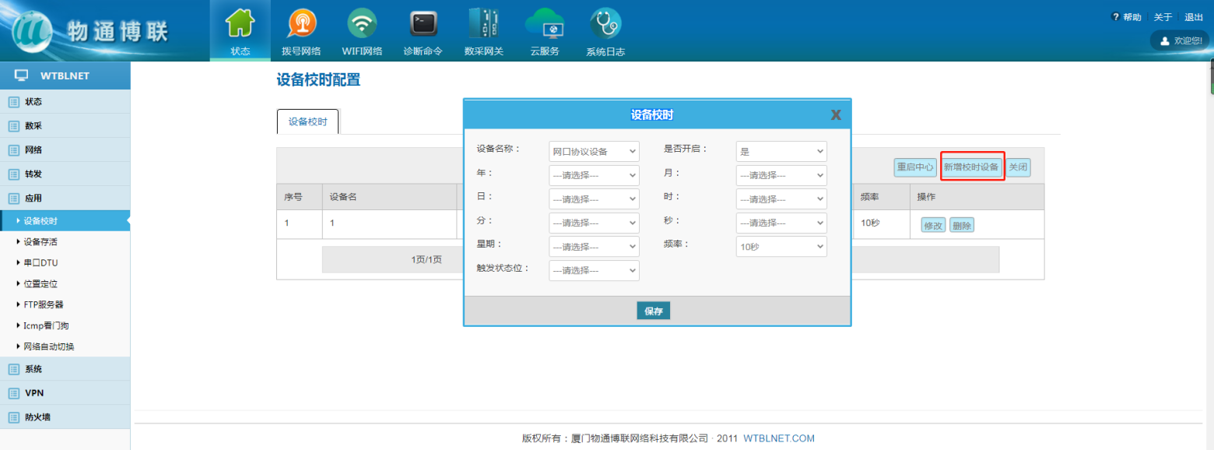This screenshot has height=450, width=1214.
Task: Open the 拨号网络 dial-up network icon
Action: (x=301, y=25)
